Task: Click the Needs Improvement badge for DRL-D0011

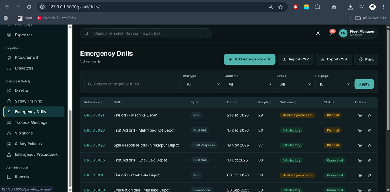Action: point(297,175)
